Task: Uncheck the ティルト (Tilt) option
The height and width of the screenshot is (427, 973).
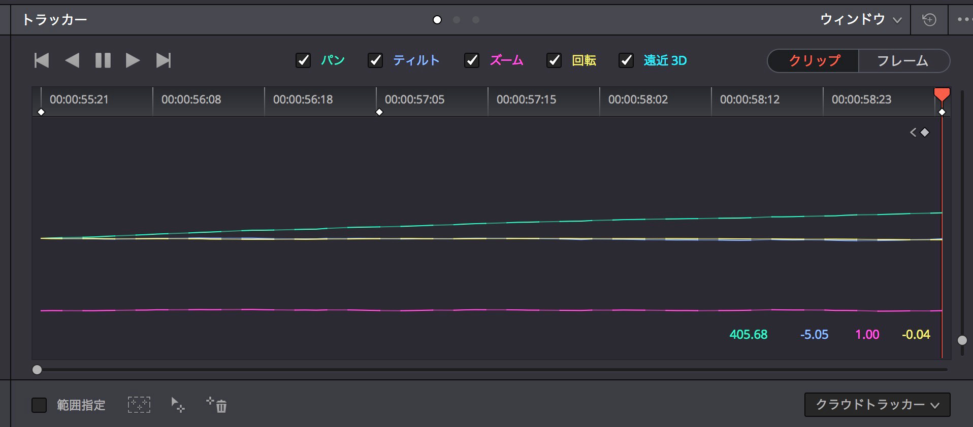Action: 375,61
